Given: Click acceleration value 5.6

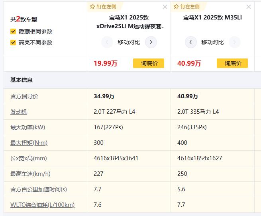Looking at the screenshot, I should (181, 189).
